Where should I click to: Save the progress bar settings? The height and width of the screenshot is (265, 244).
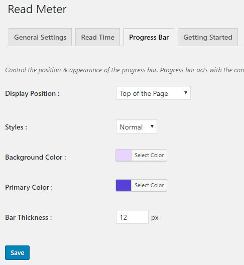17,252
